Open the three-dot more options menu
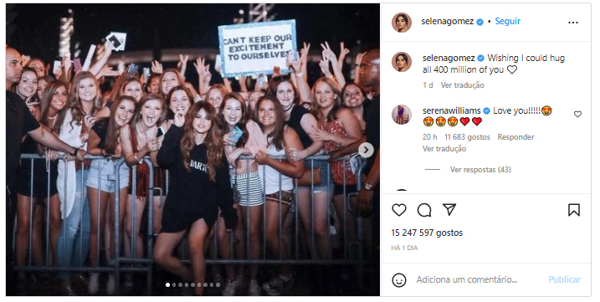Image resolution: width=600 pixels, height=302 pixels. click(573, 23)
